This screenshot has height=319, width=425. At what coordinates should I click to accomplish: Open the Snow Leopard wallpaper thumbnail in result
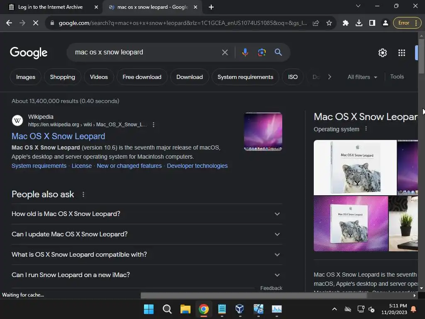tap(263, 132)
